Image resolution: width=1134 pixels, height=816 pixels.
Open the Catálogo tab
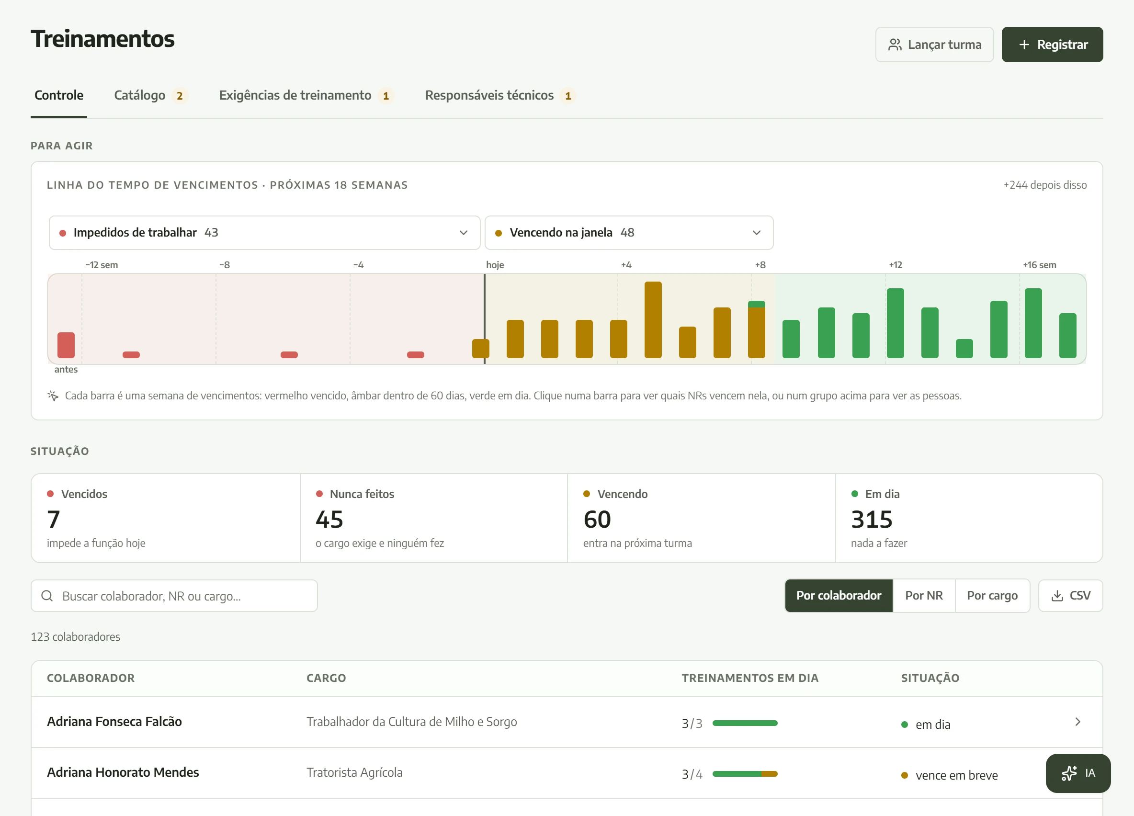tap(150, 95)
